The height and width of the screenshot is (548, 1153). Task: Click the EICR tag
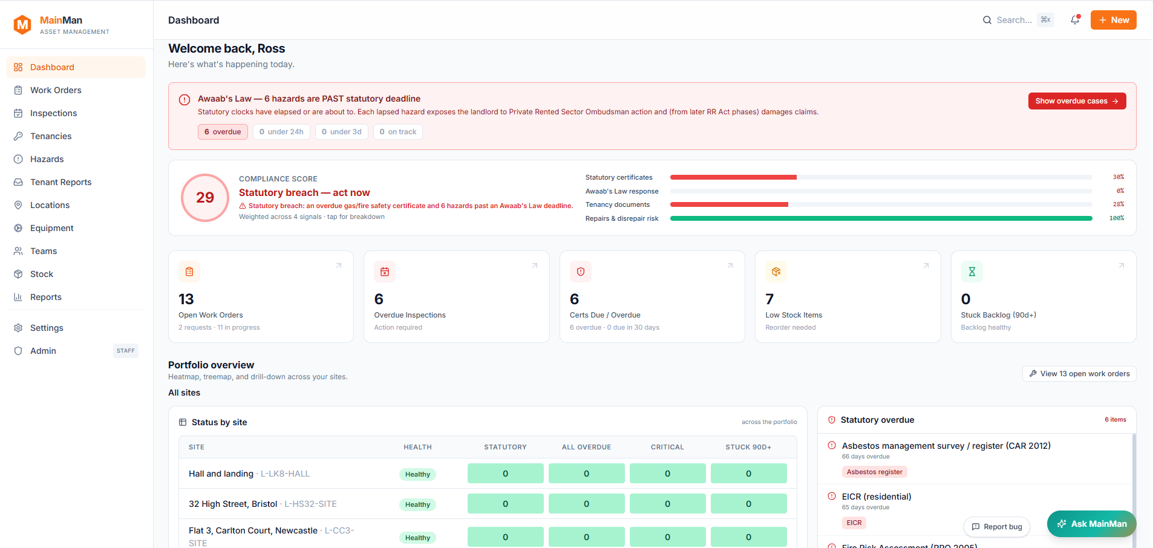pyautogui.click(x=854, y=523)
